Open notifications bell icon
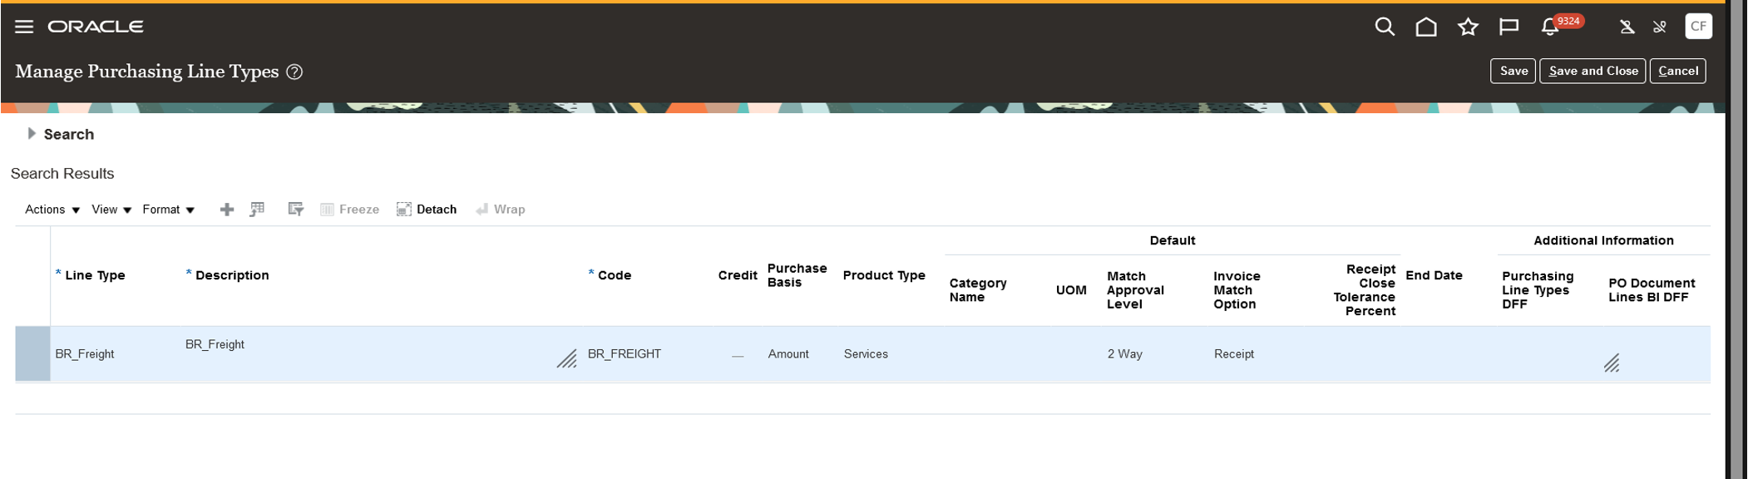 tap(1550, 27)
